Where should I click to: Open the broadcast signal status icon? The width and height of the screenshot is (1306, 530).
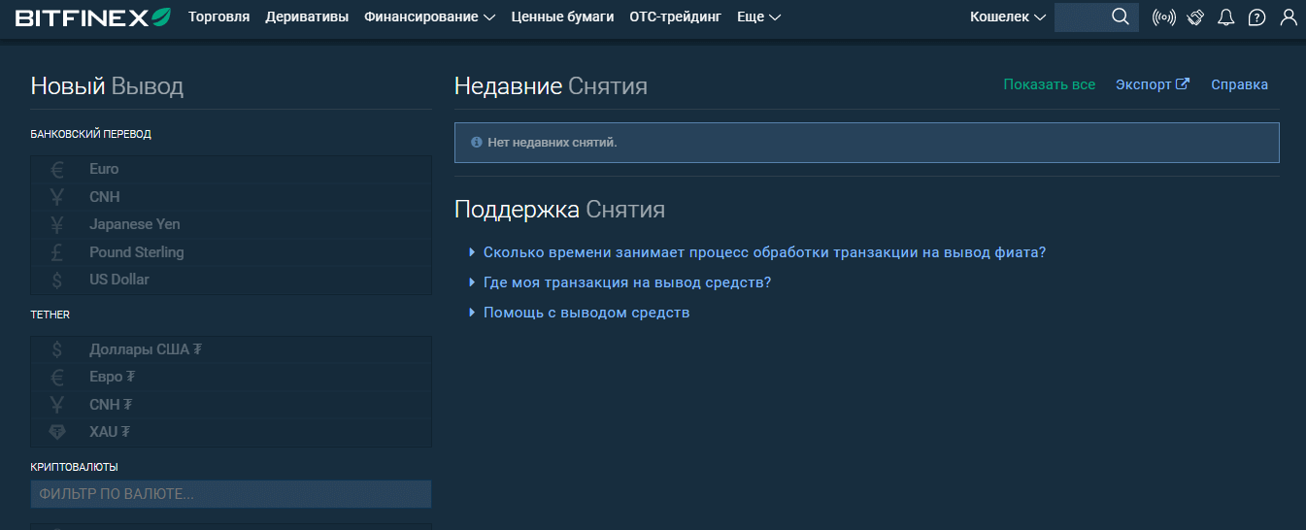pos(1163,17)
